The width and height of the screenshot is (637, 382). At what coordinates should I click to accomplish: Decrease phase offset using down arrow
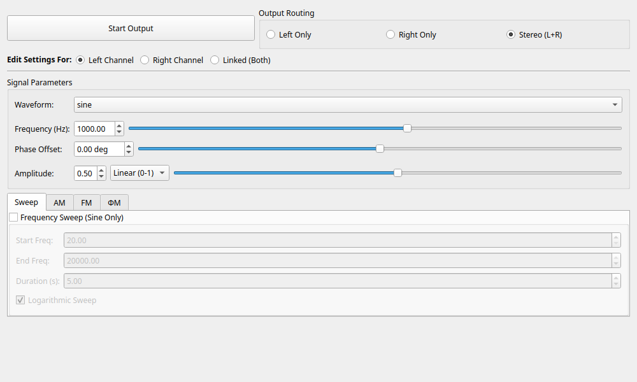(x=129, y=153)
